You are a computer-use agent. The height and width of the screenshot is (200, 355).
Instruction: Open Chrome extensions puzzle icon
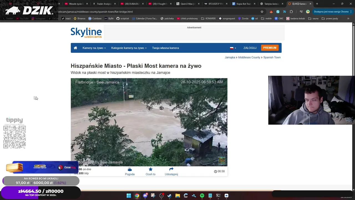click(291, 12)
